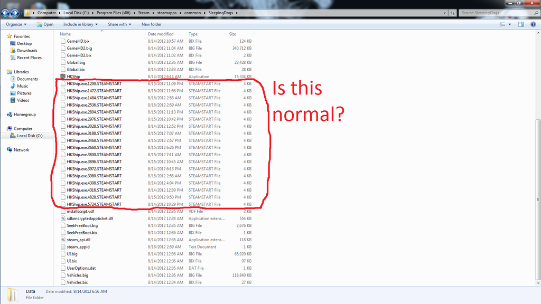Open the Share with dropdown
This screenshot has height=304, width=541.
click(119, 24)
